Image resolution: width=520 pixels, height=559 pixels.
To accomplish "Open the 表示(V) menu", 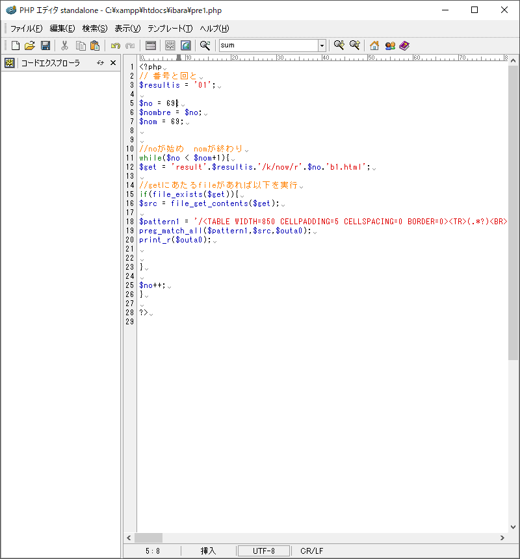I will [127, 29].
